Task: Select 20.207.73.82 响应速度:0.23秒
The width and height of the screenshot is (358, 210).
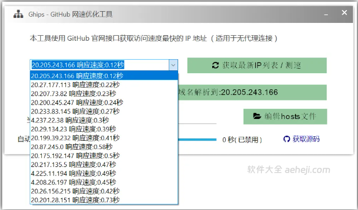Action: (x=104, y=94)
